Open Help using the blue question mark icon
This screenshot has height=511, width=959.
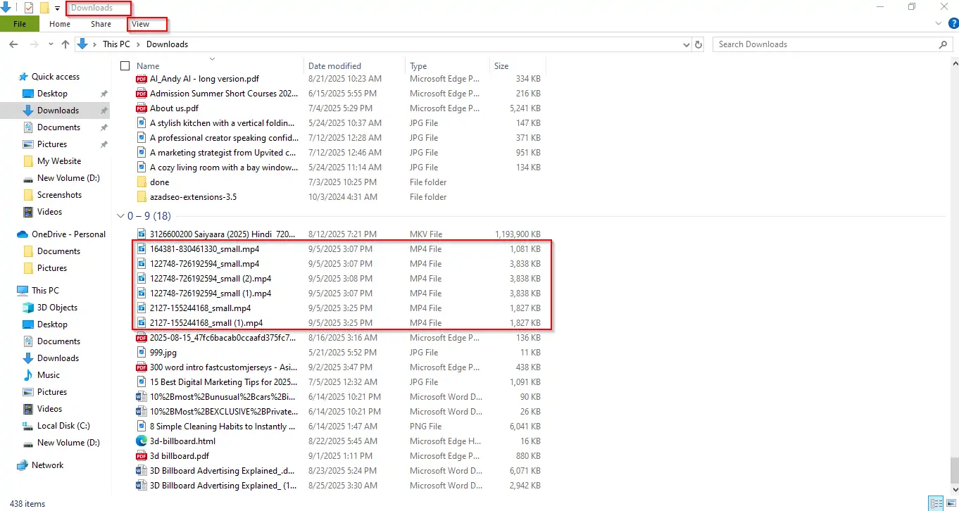tap(953, 24)
